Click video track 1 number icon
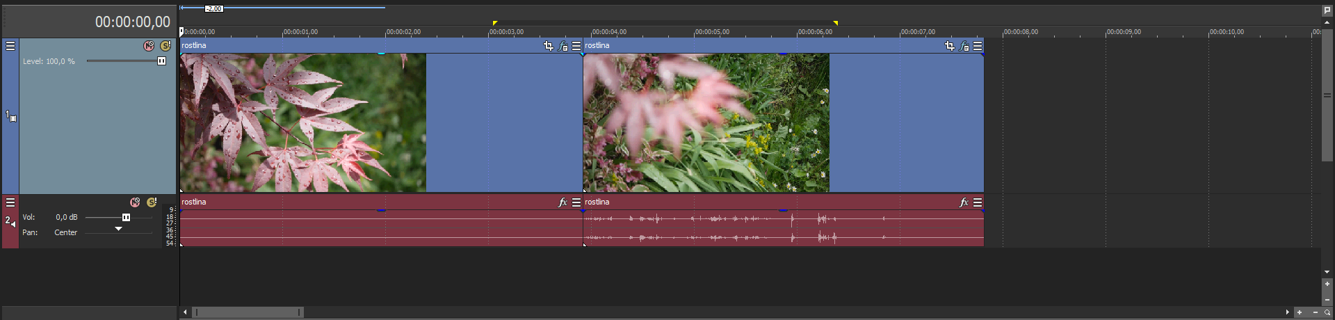 click(x=11, y=116)
